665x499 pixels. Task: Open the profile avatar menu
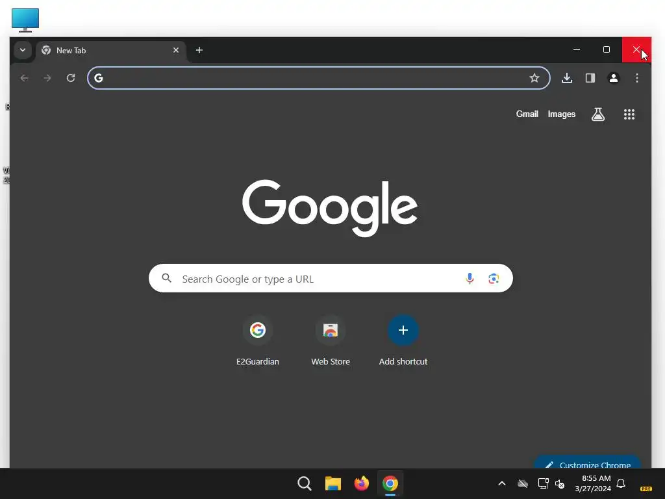click(x=613, y=78)
